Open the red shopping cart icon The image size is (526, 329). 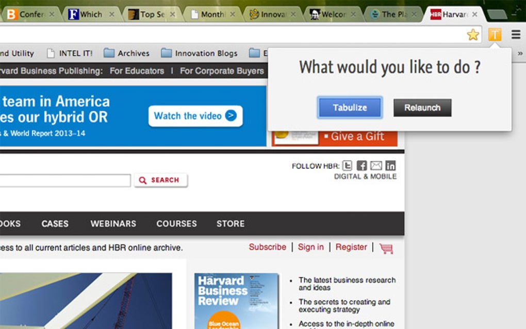[x=386, y=249]
